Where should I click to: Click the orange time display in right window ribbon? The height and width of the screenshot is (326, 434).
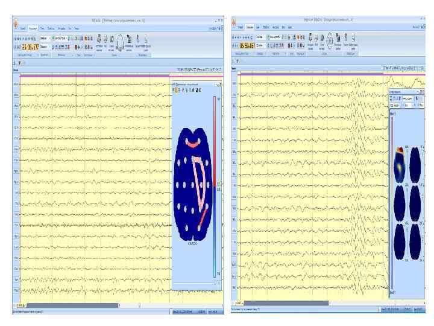coord(247,46)
